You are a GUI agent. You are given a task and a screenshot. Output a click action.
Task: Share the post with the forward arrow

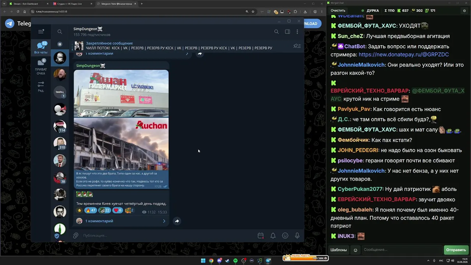click(177, 221)
